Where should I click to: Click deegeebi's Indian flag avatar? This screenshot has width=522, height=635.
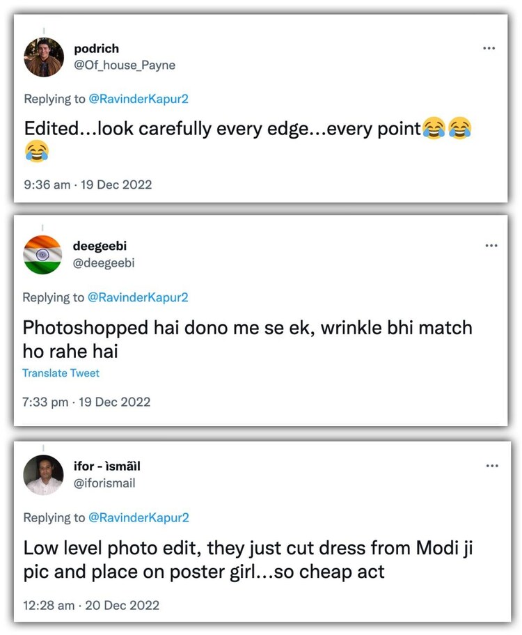(x=43, y=254)
